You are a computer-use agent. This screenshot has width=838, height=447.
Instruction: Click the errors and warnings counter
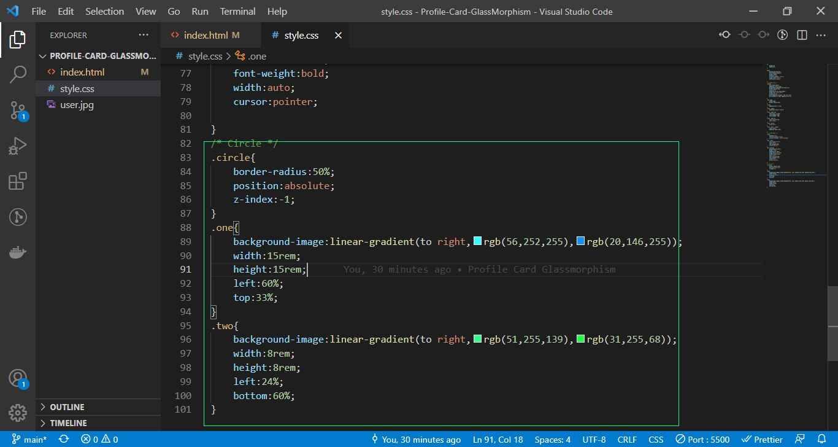click(x=100, y=439)
